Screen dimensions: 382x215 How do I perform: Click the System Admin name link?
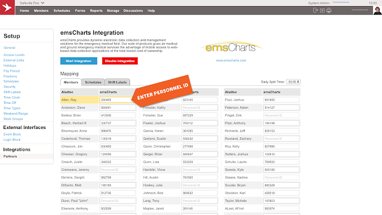[x=341, y=2]
